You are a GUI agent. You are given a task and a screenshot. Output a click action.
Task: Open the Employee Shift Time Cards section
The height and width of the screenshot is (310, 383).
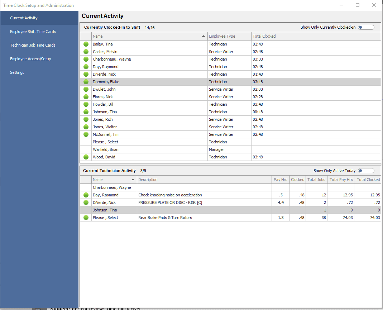click(x=33, y=32)
